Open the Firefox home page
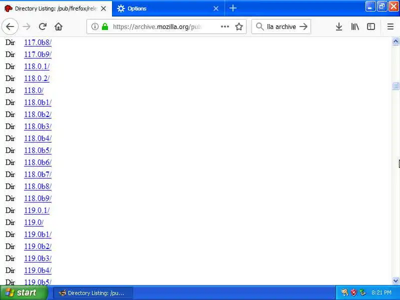The image size is (400, 300). 58,26
